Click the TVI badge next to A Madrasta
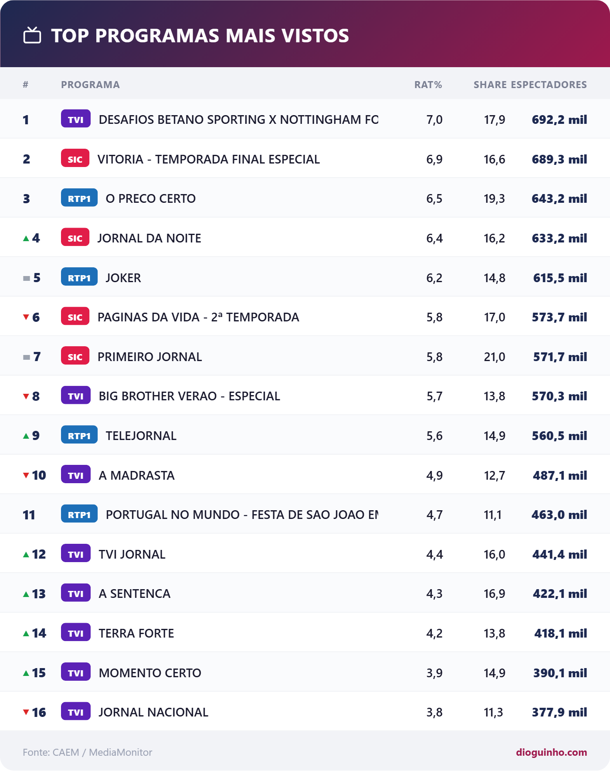This screenshot has width=610, height=771. click(x=76, y=474)
